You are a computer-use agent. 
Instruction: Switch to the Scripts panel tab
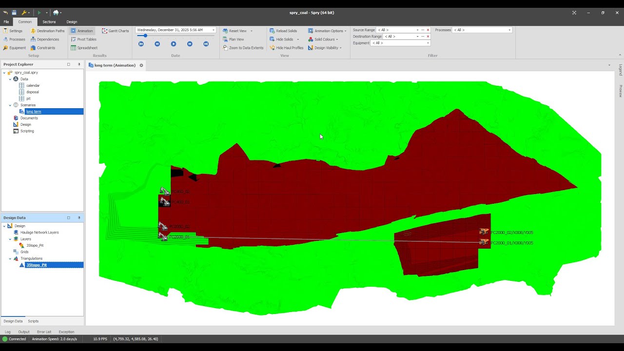tap(33, 321)
